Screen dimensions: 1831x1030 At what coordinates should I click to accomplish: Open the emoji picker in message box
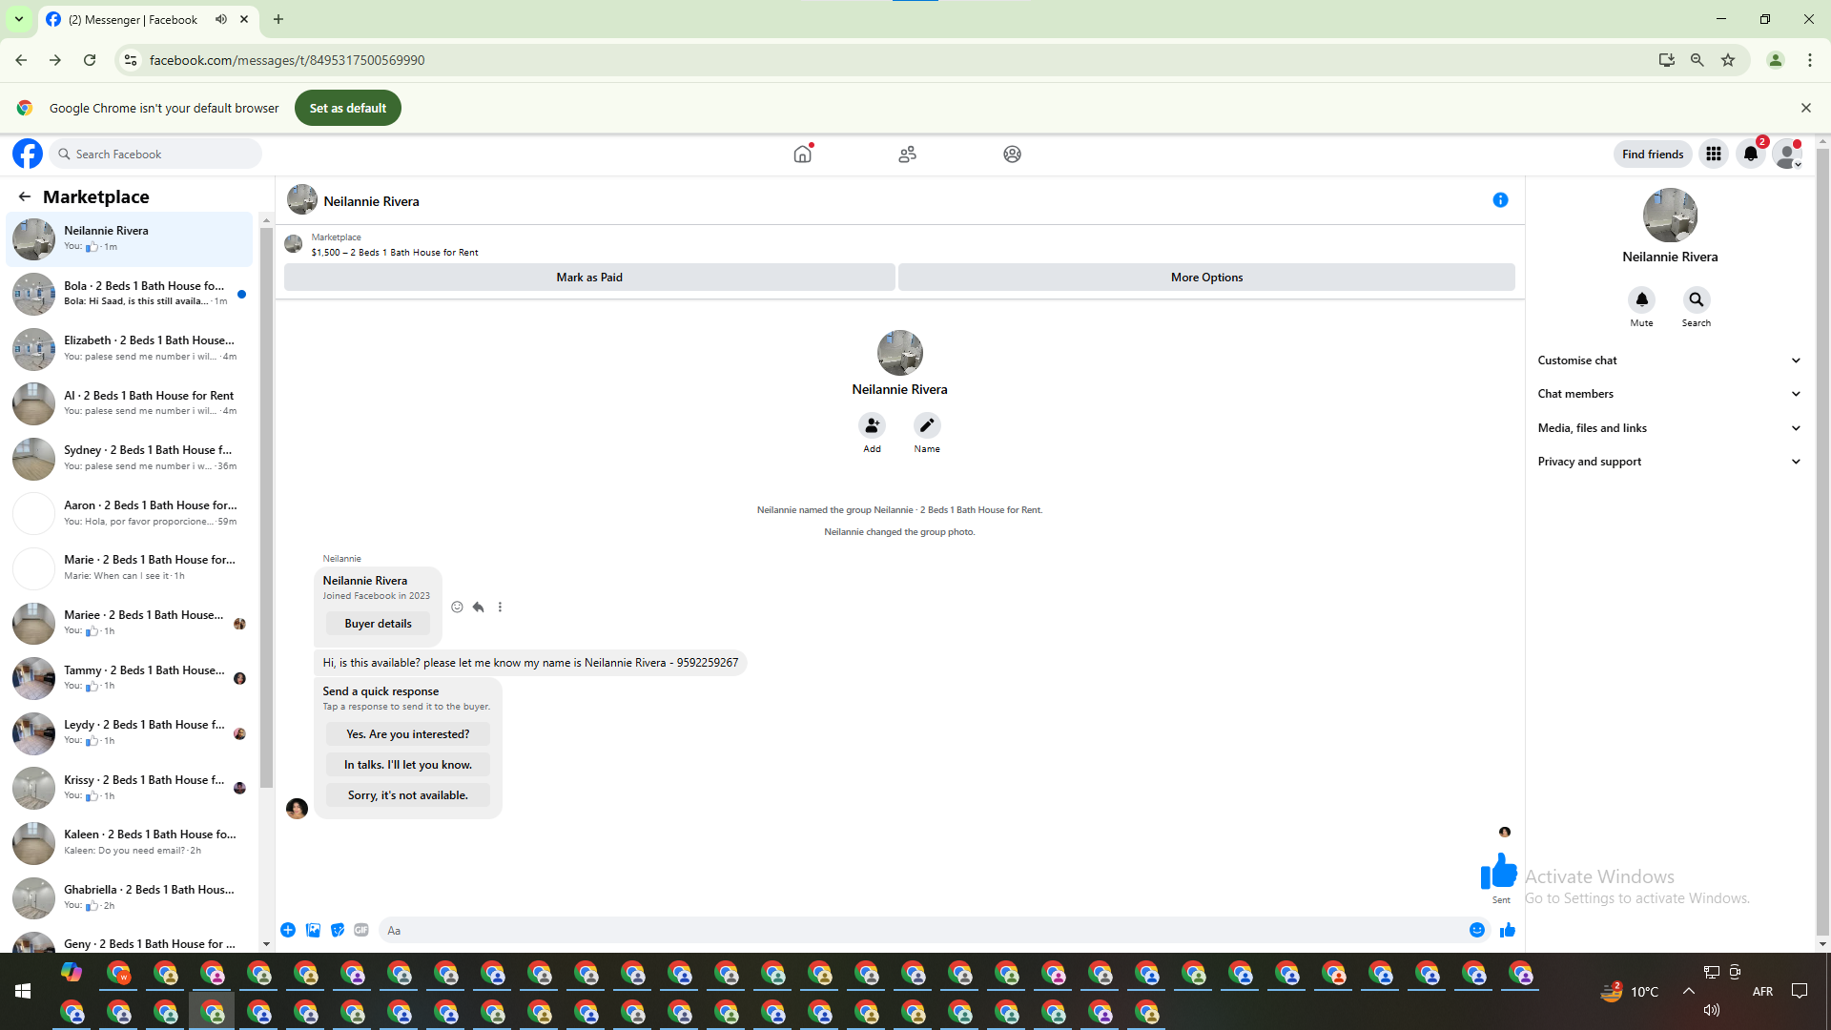point(1477,930)
